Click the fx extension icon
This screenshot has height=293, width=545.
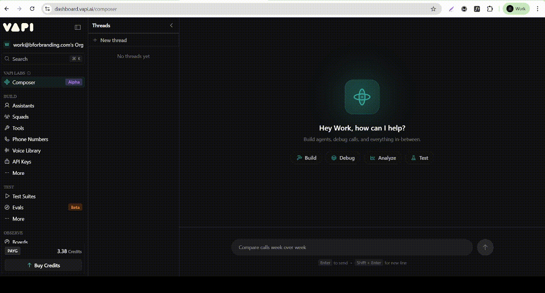477,9
